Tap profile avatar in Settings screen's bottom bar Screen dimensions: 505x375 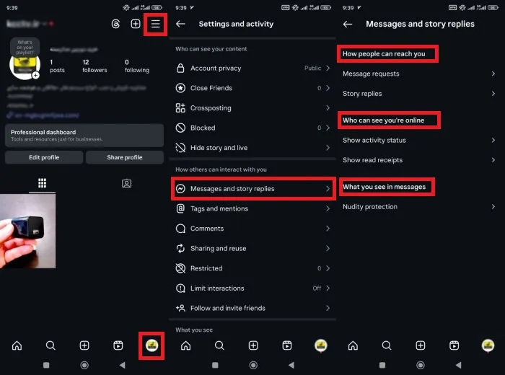[x=321, y=345]
